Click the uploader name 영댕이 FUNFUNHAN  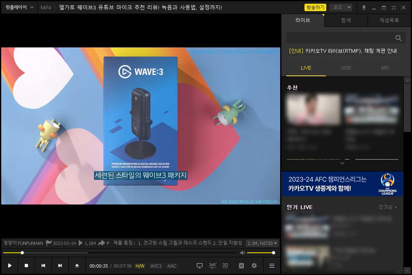23,243
